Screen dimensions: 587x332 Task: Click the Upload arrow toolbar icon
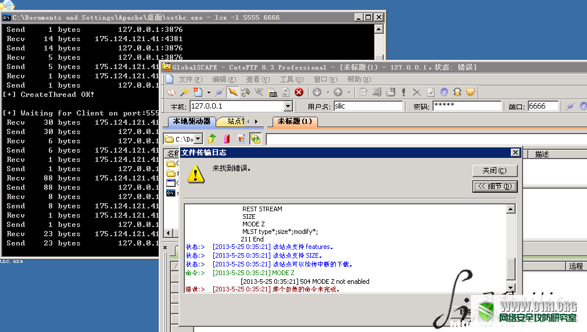338,92
